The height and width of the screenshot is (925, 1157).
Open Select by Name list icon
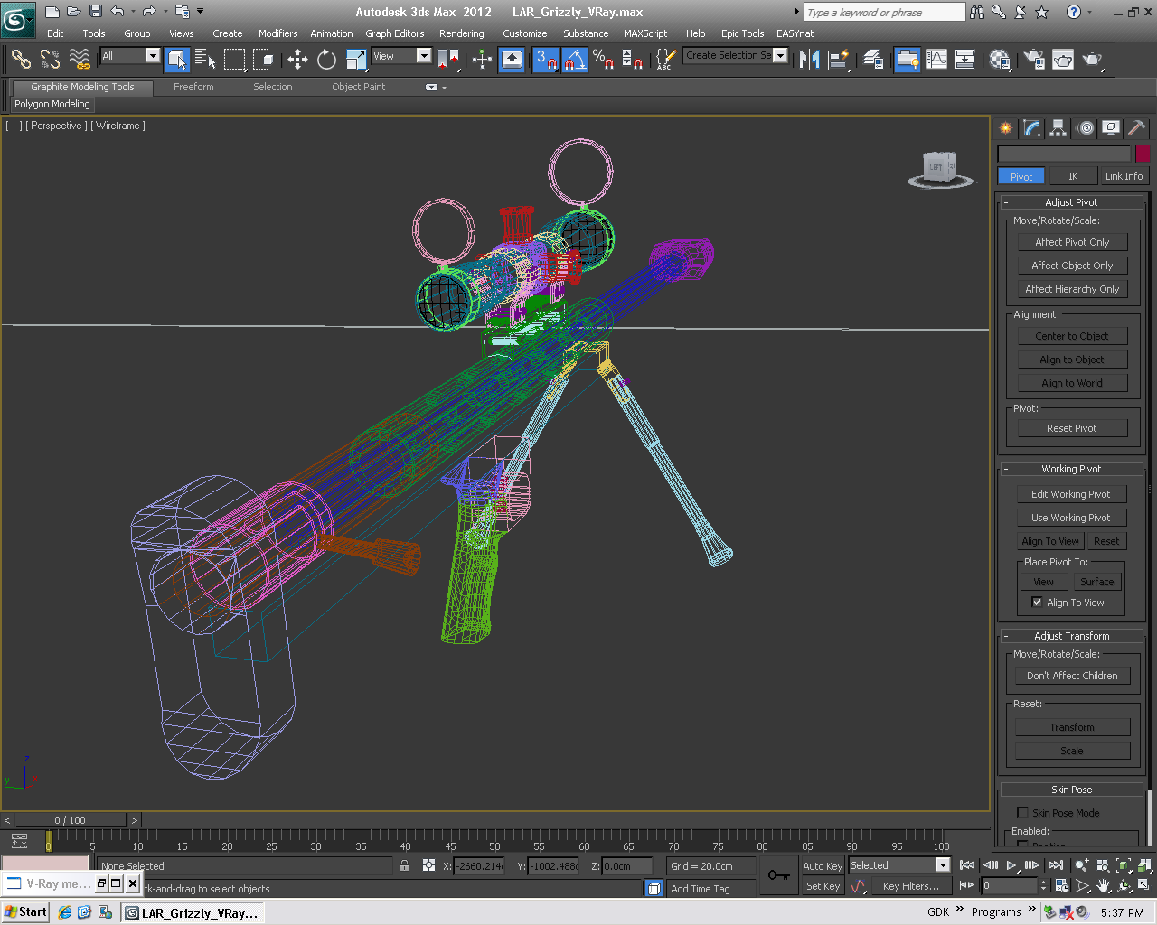pos(205,60)
